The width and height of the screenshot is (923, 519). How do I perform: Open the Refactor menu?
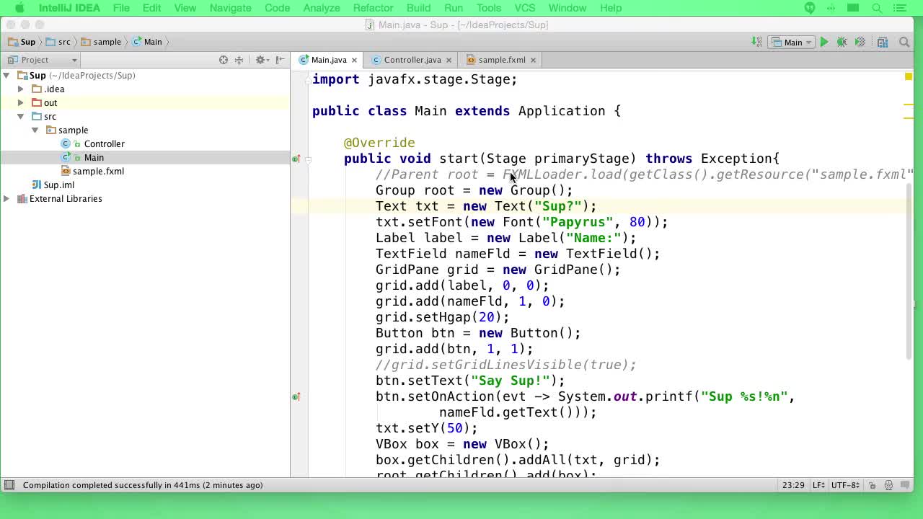[x=373, y=8]
